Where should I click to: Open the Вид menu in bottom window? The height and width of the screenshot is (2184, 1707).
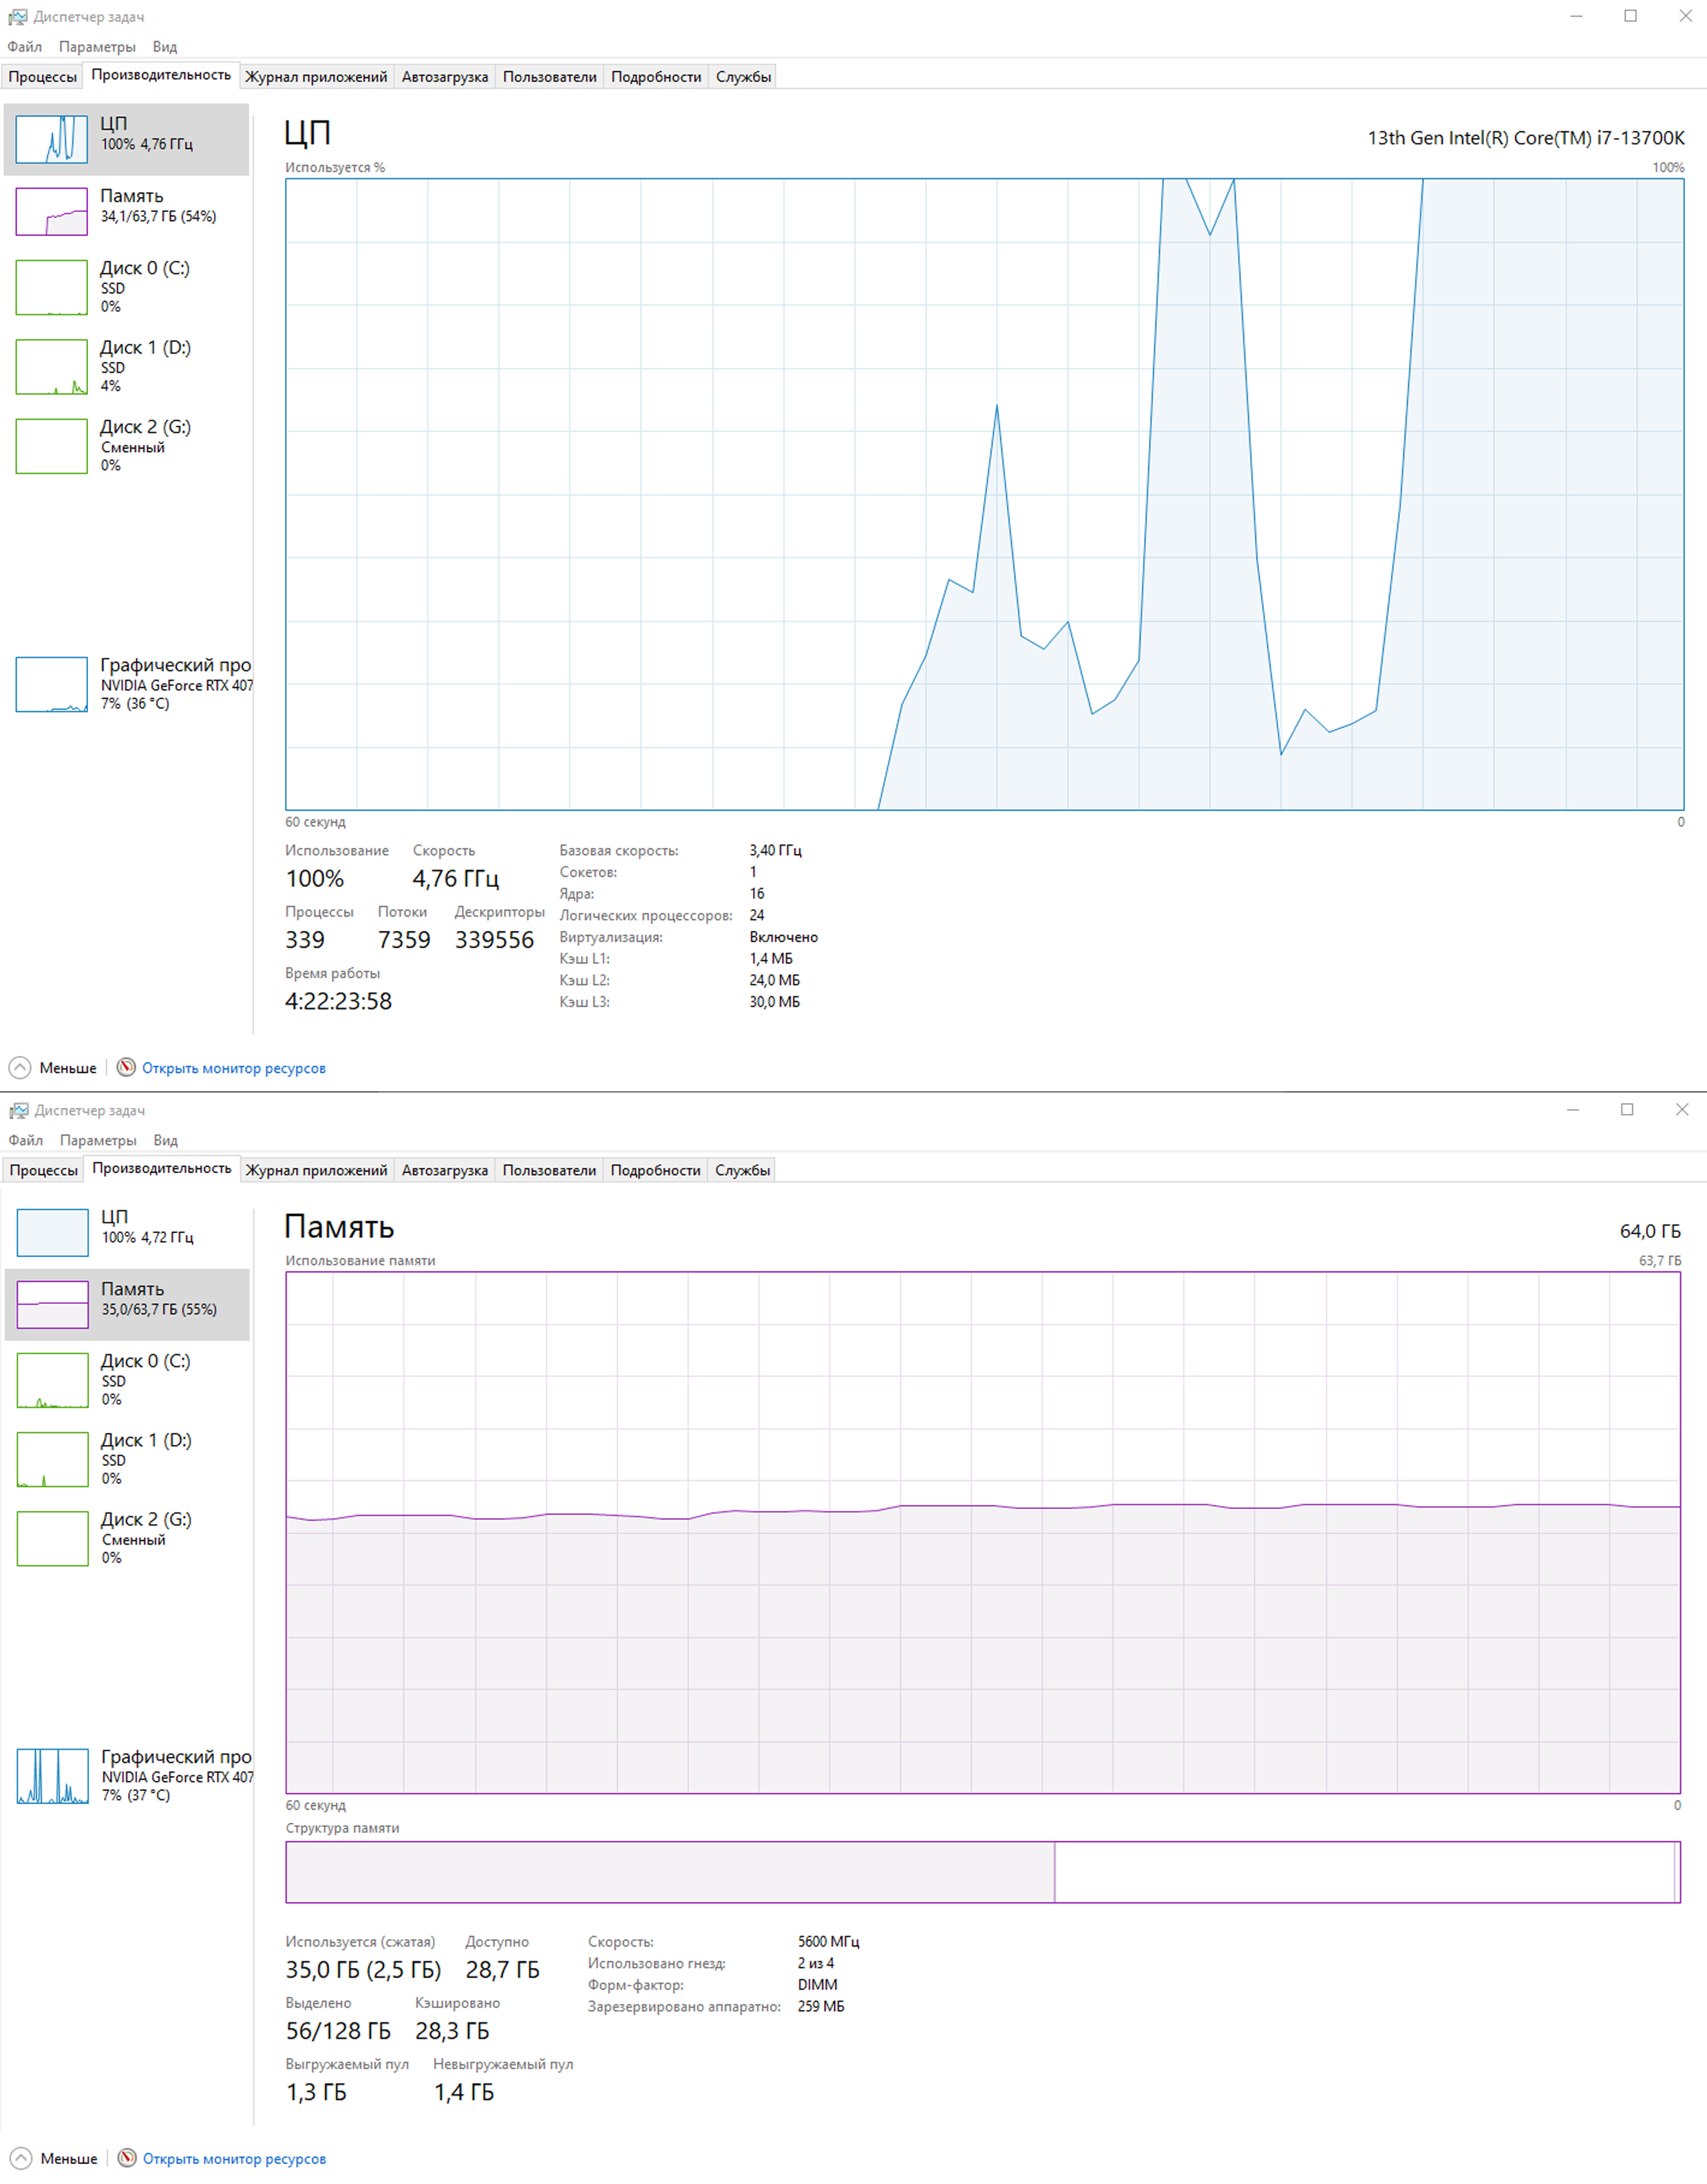[165, 1140]
